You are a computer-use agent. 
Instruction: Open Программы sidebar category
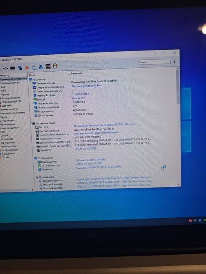pyautogui.click(x=8, y=143)
